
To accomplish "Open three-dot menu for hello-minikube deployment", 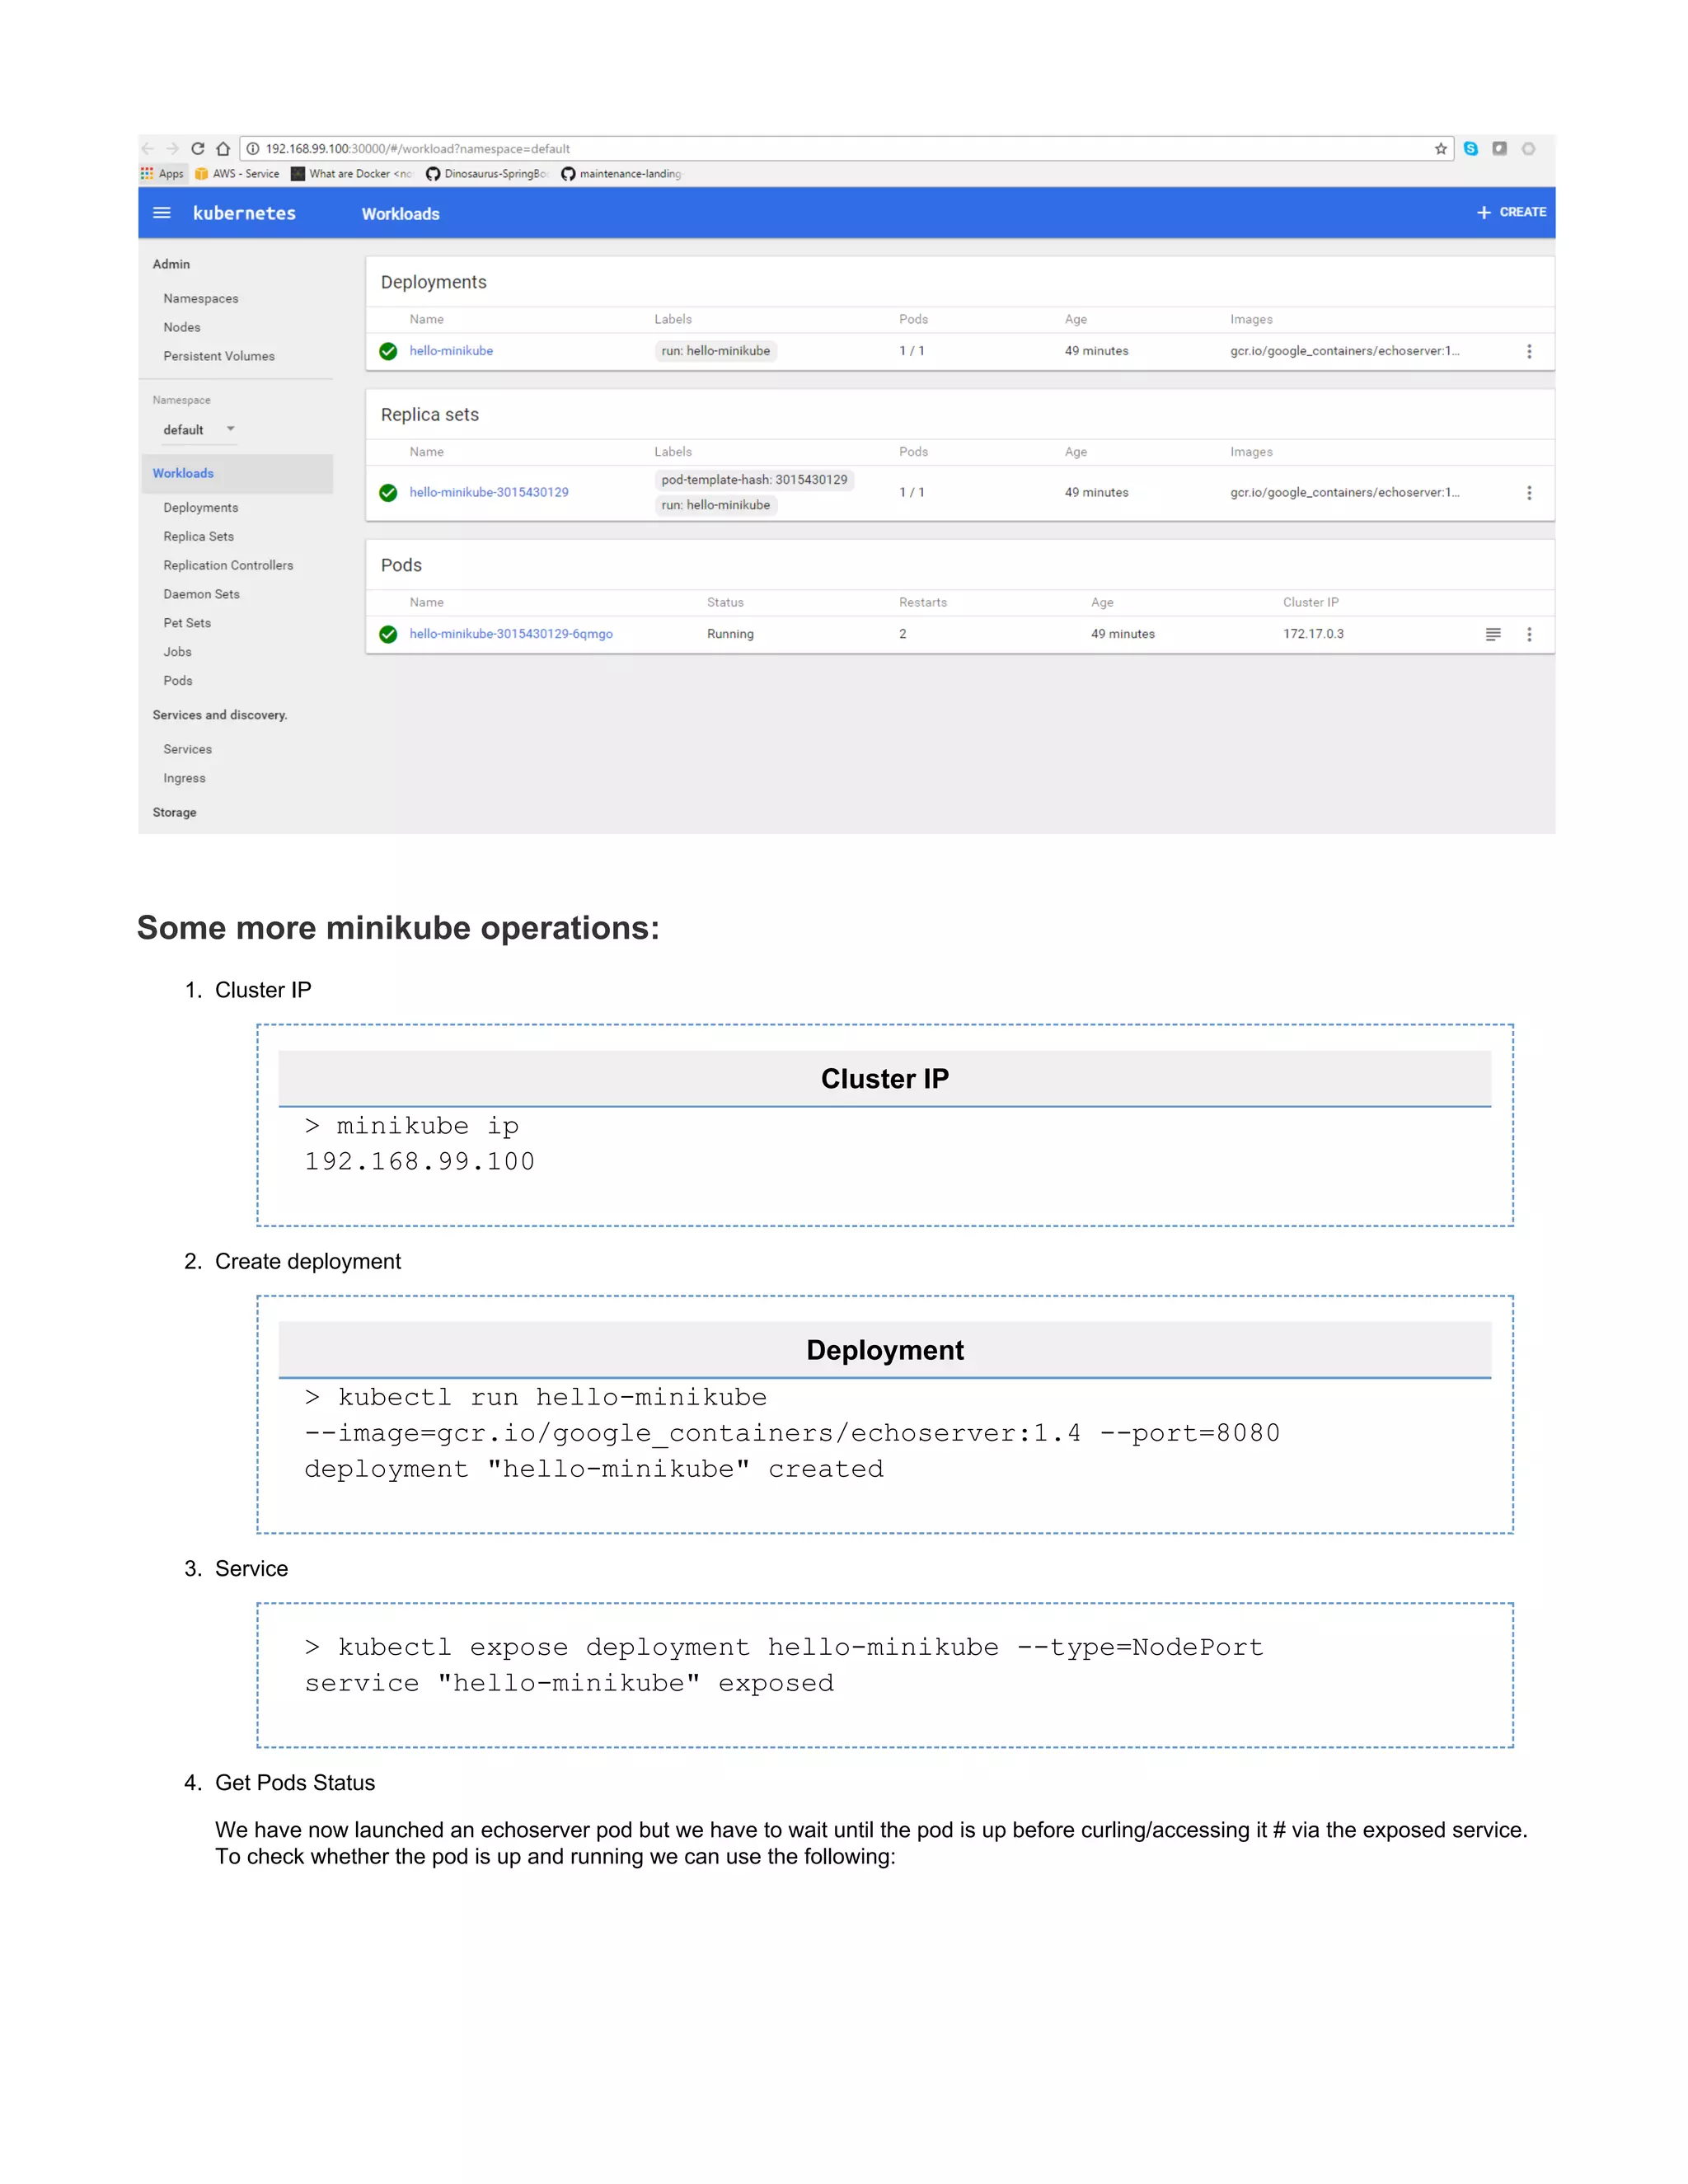I will coord(1528,351).
